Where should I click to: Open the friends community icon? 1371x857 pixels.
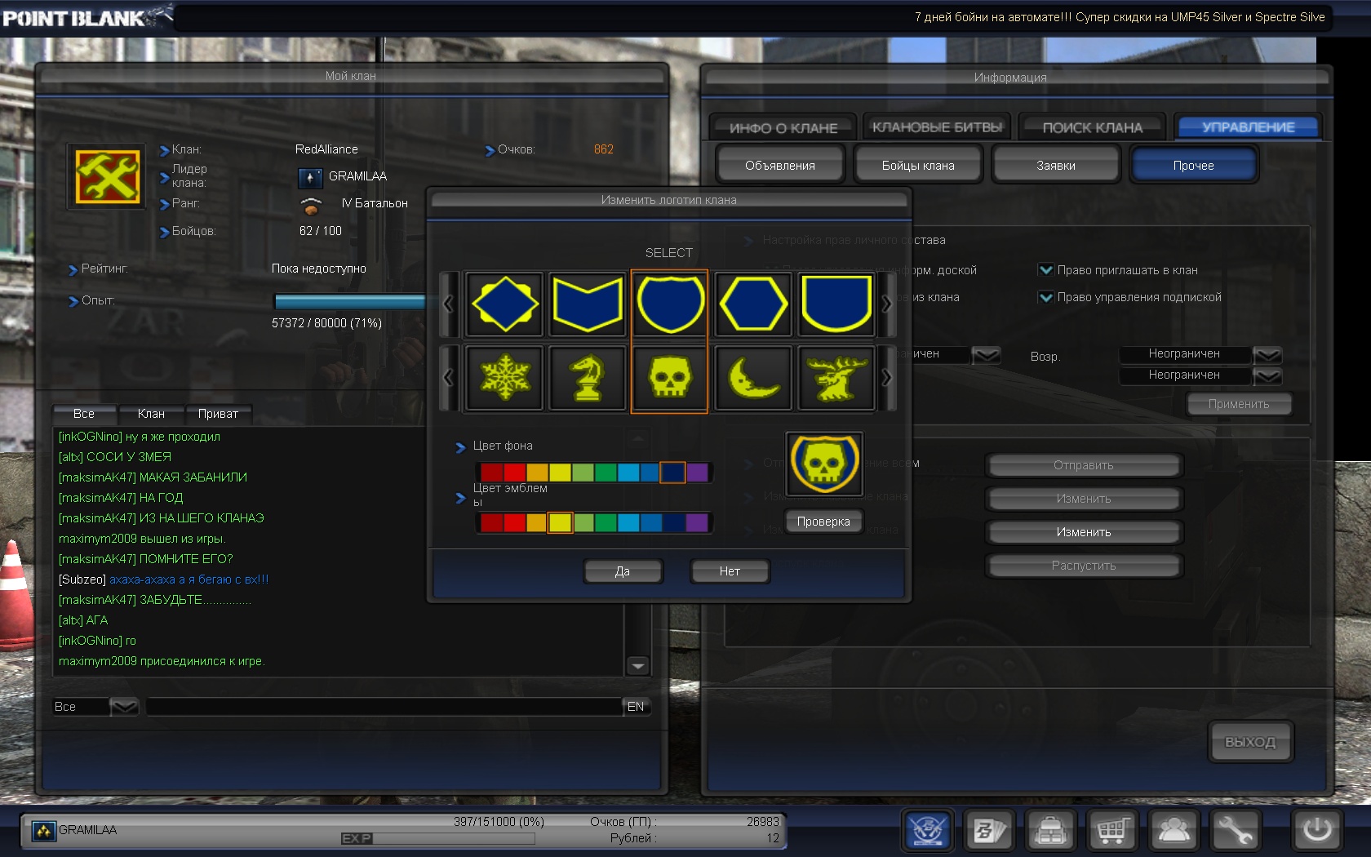click(x=1174, y=831)
